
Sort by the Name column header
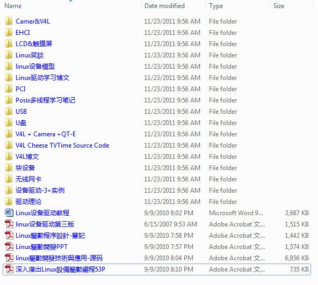click(13, 6)
